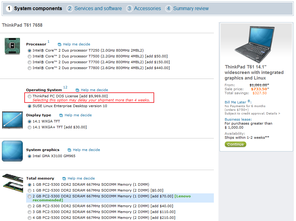Open Help me decide for Display type
The height and width of the screenshot is (221, 296).
pos(78,115)
